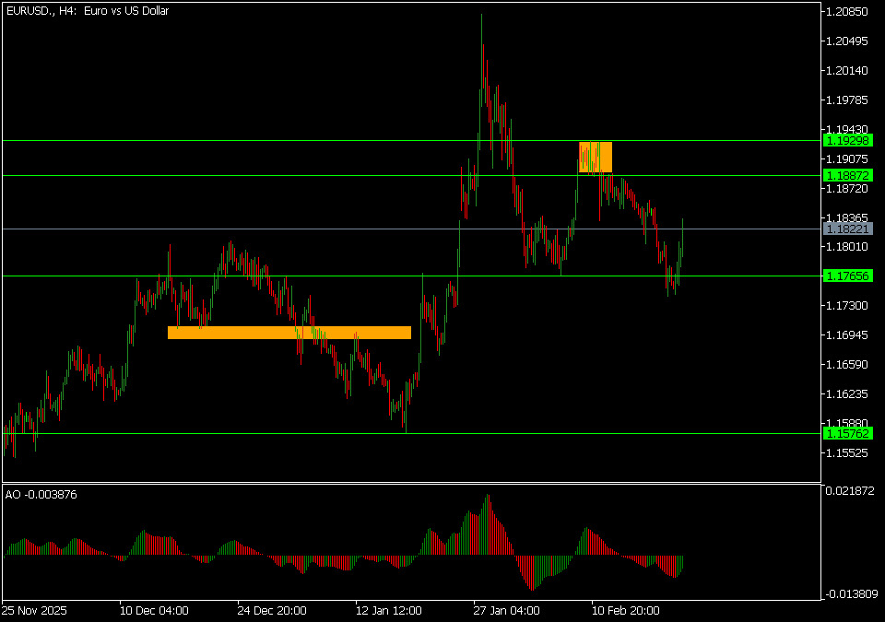
Task: Select the 27 Jan 04:00 time label
Action: tap(505, 610)
